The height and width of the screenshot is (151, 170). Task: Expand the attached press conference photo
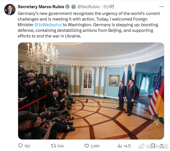click(x=91, y=91)
